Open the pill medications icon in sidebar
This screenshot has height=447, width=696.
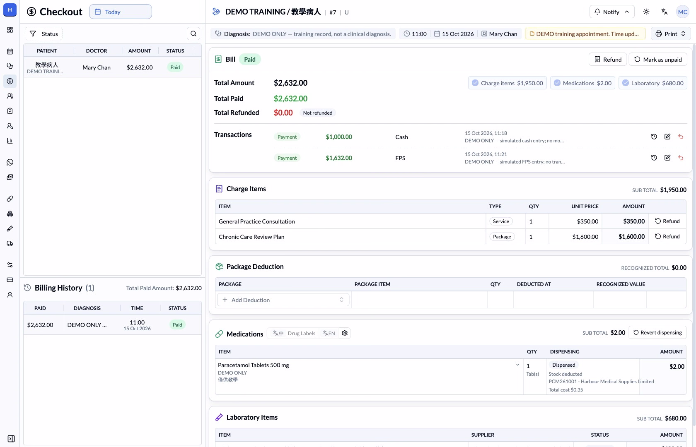click(x=10, y=199)
